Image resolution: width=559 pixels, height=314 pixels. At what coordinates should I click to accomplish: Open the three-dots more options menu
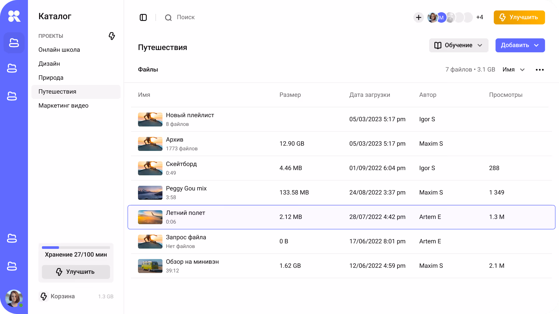pyautogui.click(x=539, y=70)
